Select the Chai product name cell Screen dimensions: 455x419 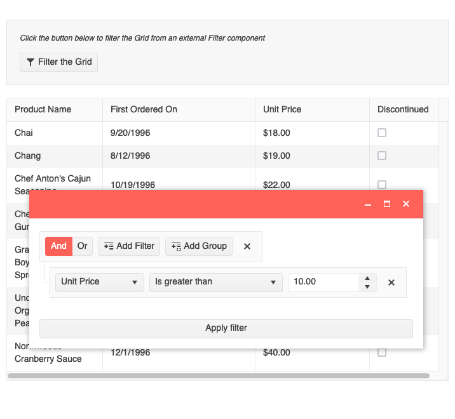pyautogui.click(x=55, y=133)
